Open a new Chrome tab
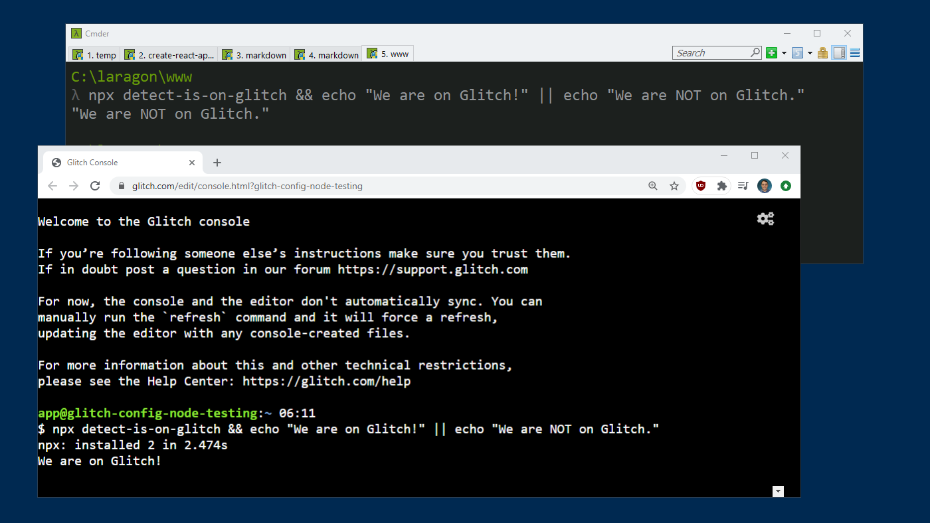 (x=217, y=163)
